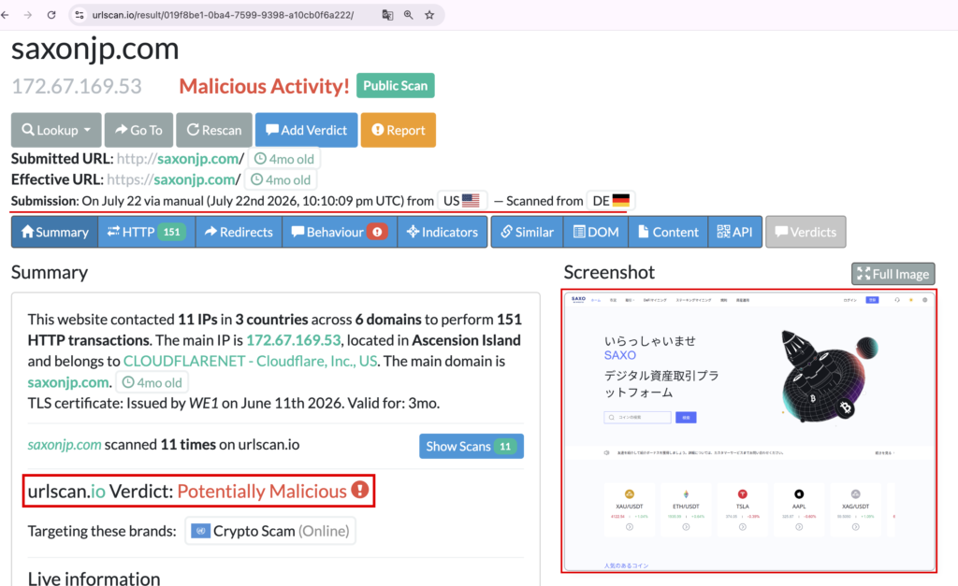
Task: Reload the page with the refresh icon
Action: point(51,15)
